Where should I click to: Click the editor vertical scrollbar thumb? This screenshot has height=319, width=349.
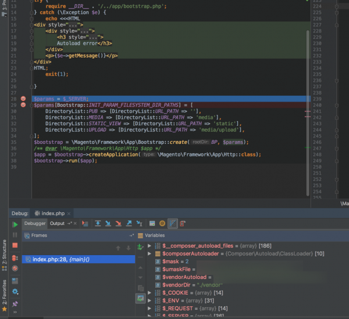tap(308, 113)
